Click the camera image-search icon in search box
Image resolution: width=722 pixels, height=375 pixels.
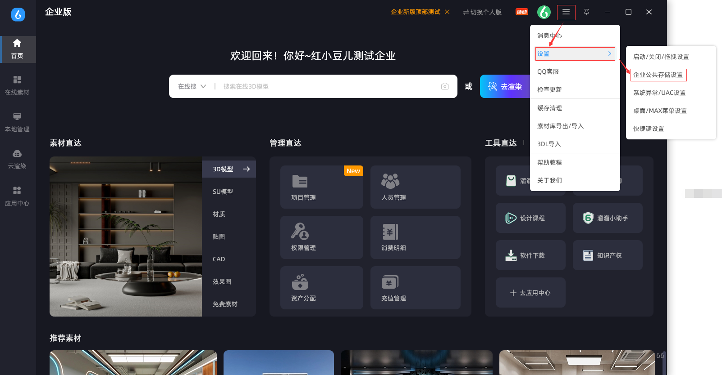pyautogui.click(x=445, y=86)
